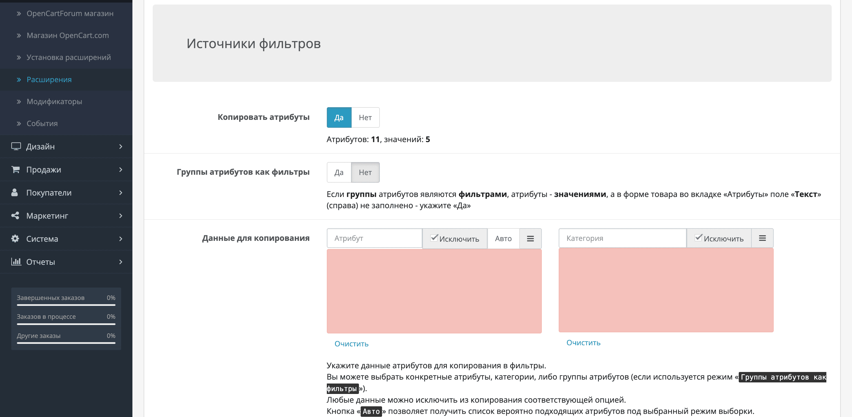Viewport: 852px width, 417px height.
Task: Click the Покупатели user icon
Action: pyautogui.click(x=15, y=193)
